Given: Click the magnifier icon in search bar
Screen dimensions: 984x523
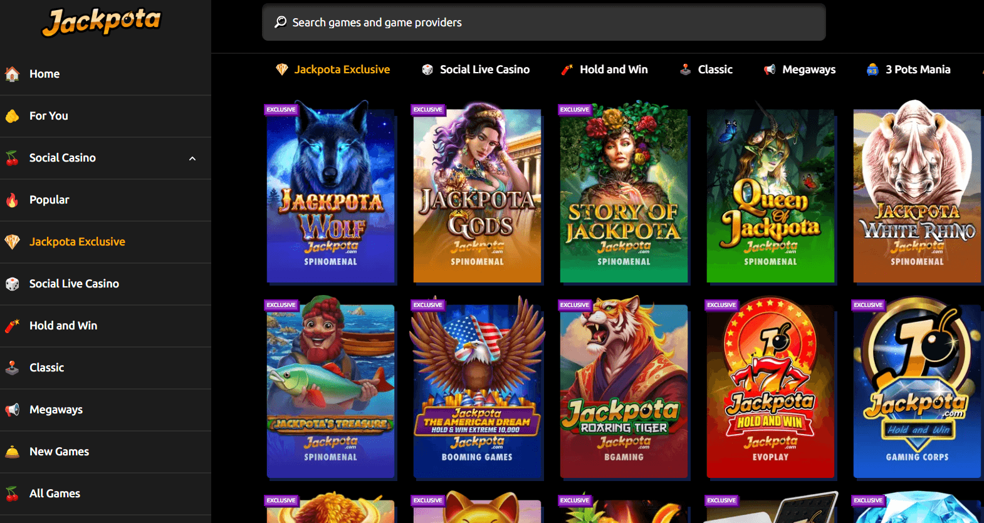Looking at the screenshot, I should [x=281, y=22].
